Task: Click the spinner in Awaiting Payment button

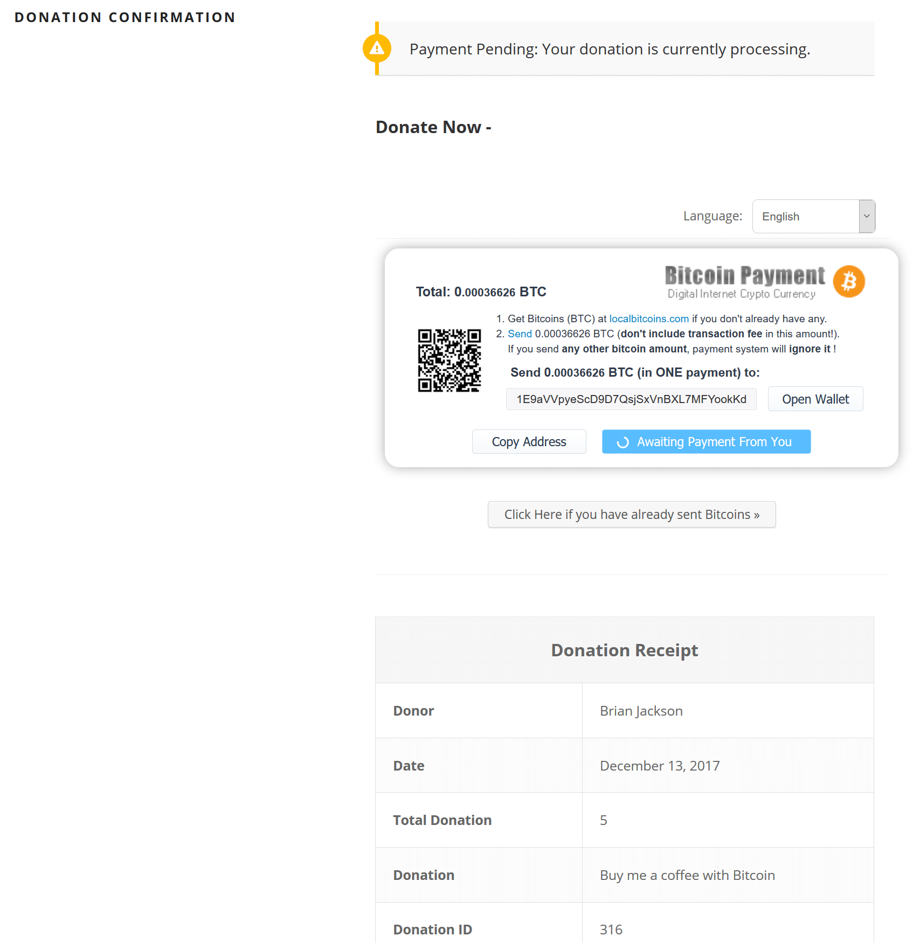Action: [624, 442]
